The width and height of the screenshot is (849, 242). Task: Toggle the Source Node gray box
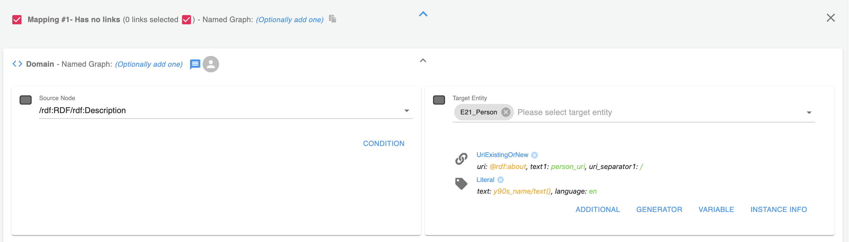(25, 100)
